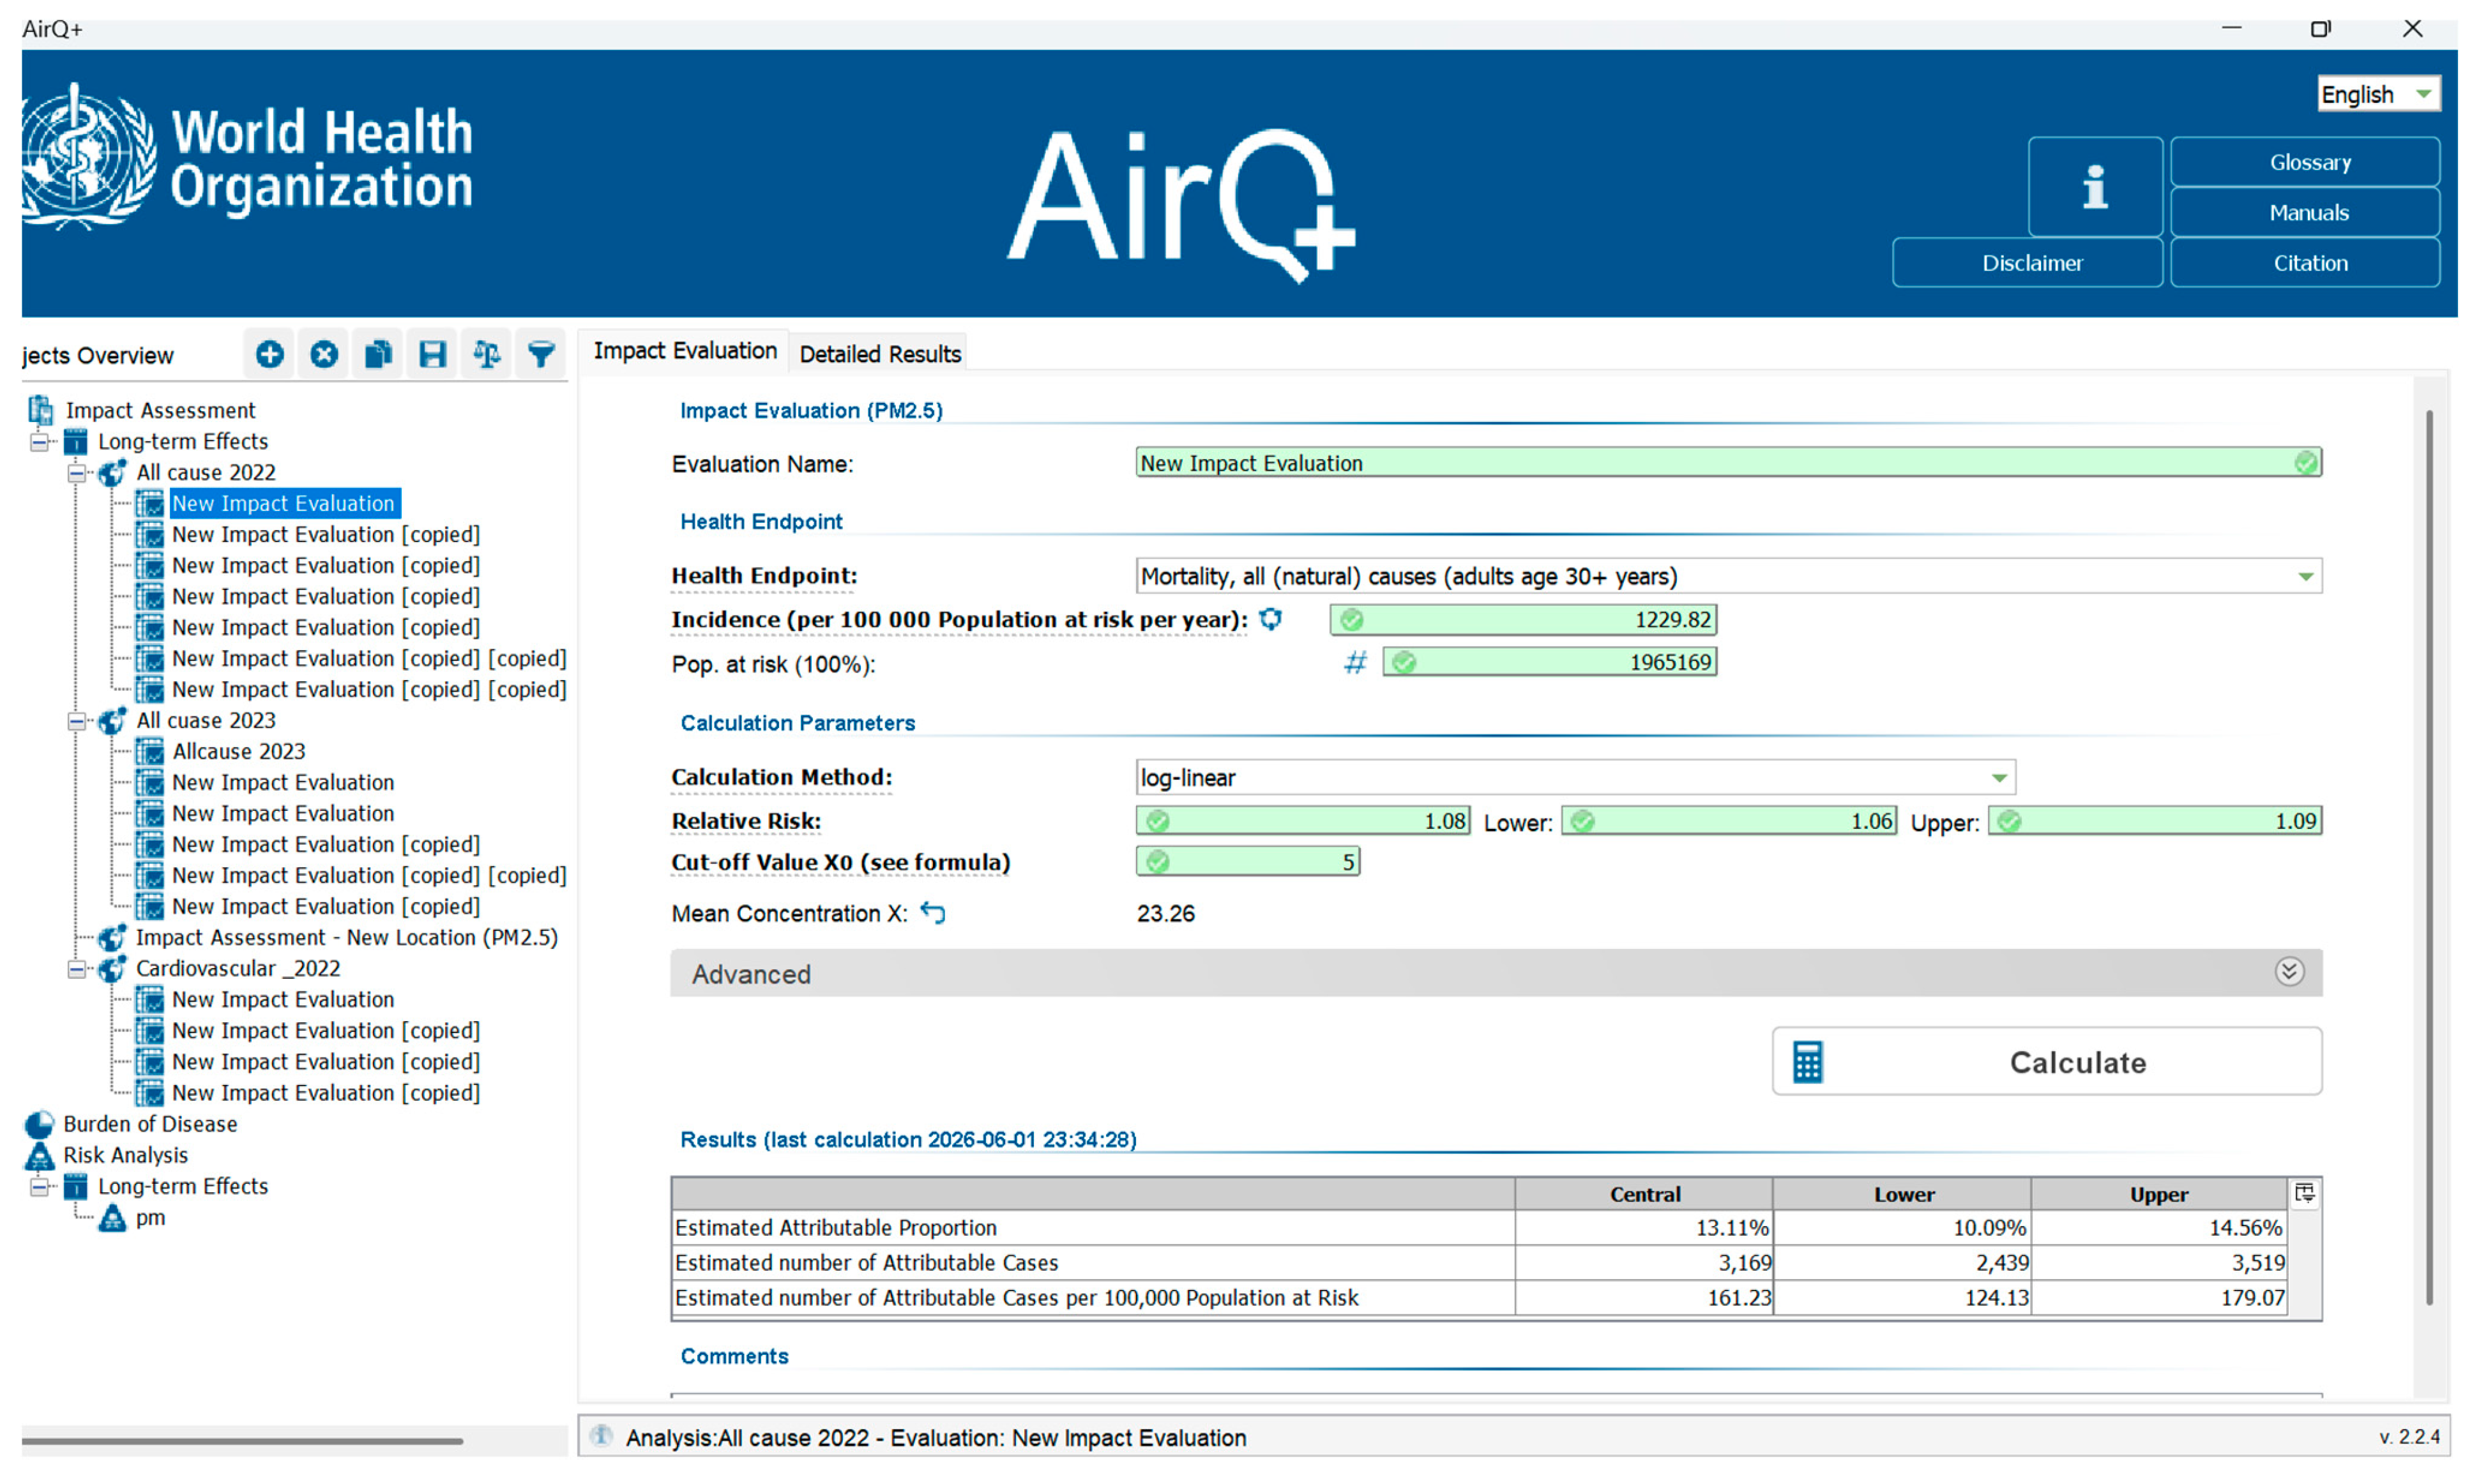The height and width of the screenshot is (1484, 2479).
Task: Click the copy project toolbar icon
Action: (378, 354)
